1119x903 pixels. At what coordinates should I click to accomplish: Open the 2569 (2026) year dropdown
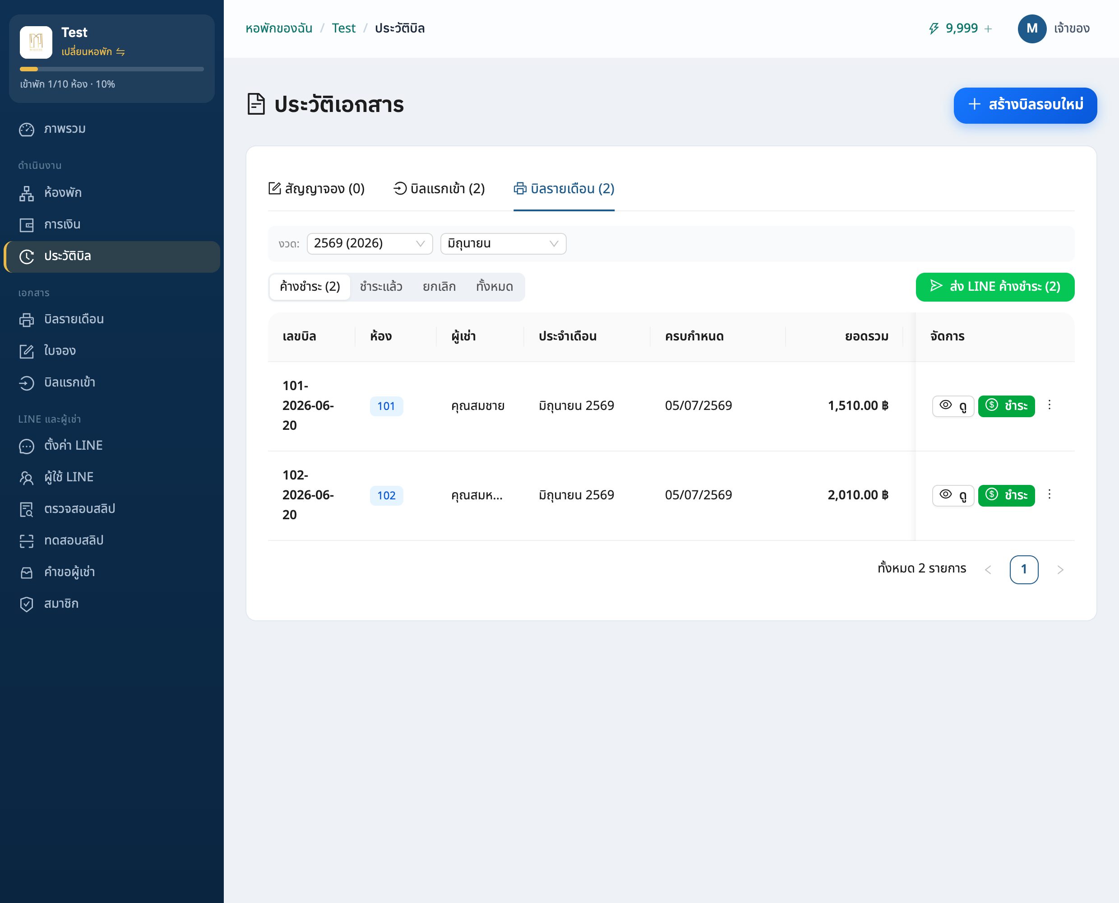pyautogui.click(x=370, y=243)
